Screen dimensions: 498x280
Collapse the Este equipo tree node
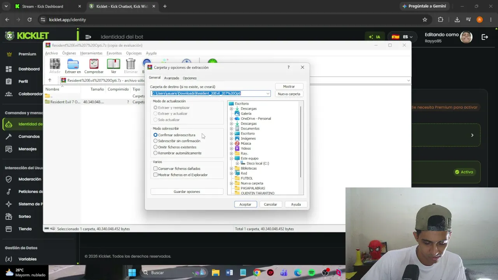tap(231, 158)
